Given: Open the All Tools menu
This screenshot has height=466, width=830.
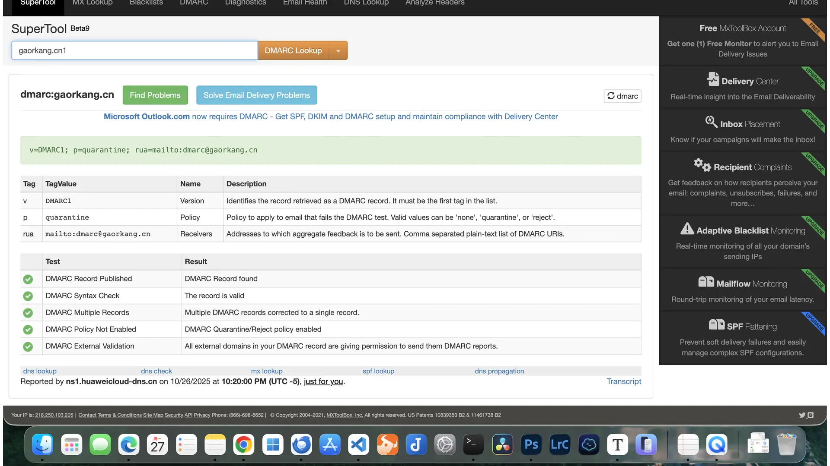Looking at the screenshot, I should pos(803,3).
